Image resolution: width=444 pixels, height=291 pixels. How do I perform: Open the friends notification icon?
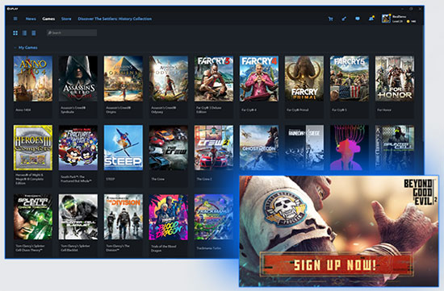(x=371, y=19)
